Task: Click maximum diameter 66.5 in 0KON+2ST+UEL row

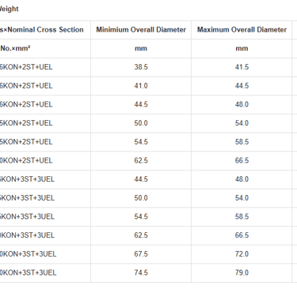Action: [x=242, y=160]
